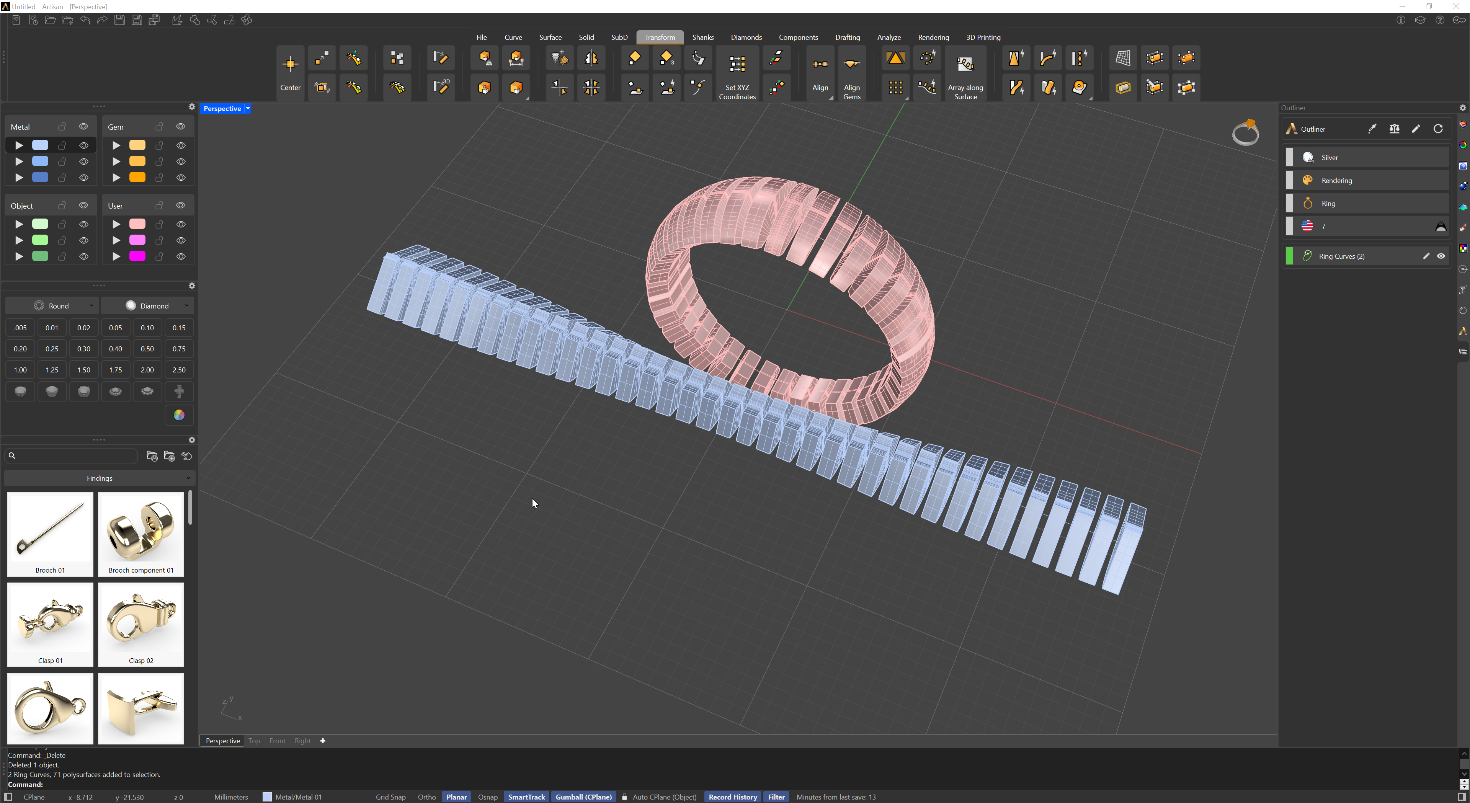Open the Shanks ribbon tab
Image resolution: width=1470 pixels, height=803 pixels.
[702, 38]
